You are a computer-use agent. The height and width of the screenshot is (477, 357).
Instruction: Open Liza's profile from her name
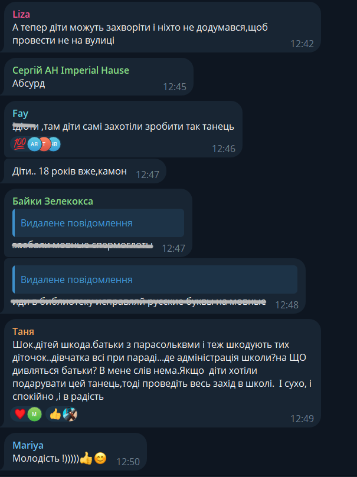tap(21, 14)
